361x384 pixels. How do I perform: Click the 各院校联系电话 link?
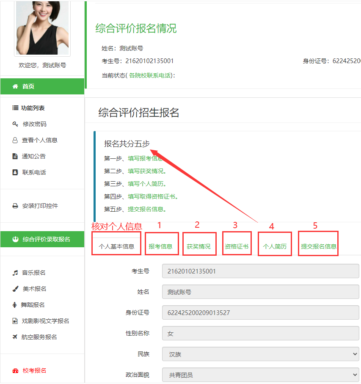click(150, 75)
